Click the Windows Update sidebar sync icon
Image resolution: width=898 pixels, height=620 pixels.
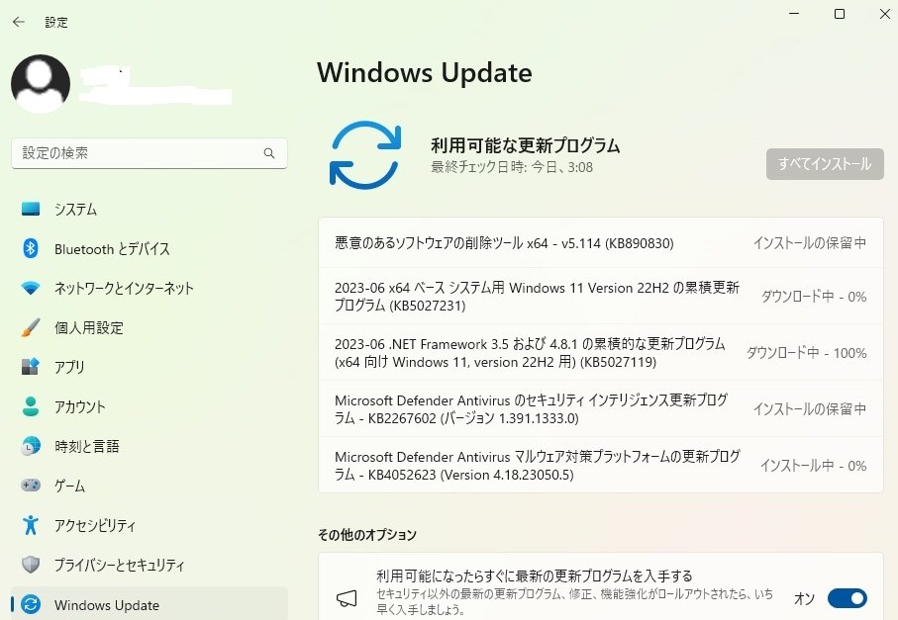point(31,604)
